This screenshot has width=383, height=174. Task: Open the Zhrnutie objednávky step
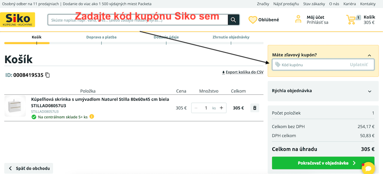pyautogui.click(x=231, y=37)
